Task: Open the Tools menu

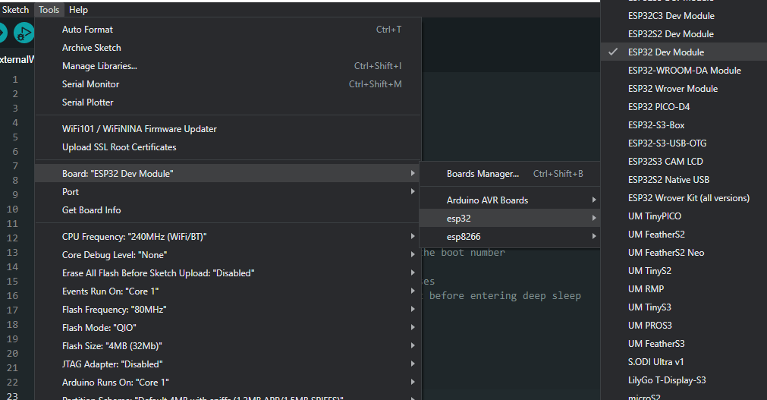Action: [x=49, y=10]
